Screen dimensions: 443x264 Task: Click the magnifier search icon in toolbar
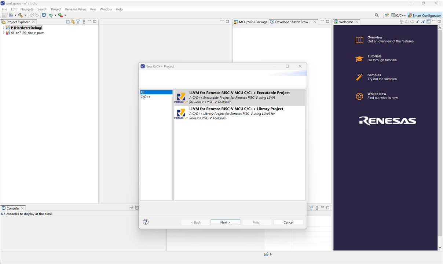pos(377,15)
